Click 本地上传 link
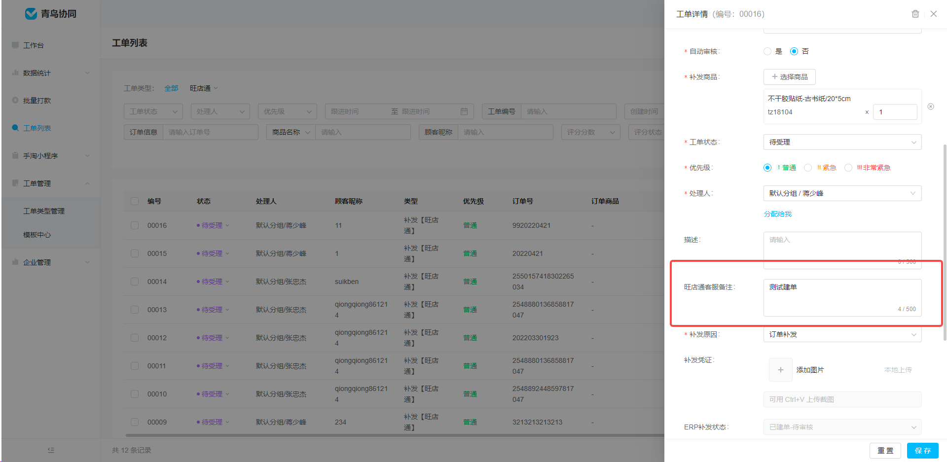 898,370
